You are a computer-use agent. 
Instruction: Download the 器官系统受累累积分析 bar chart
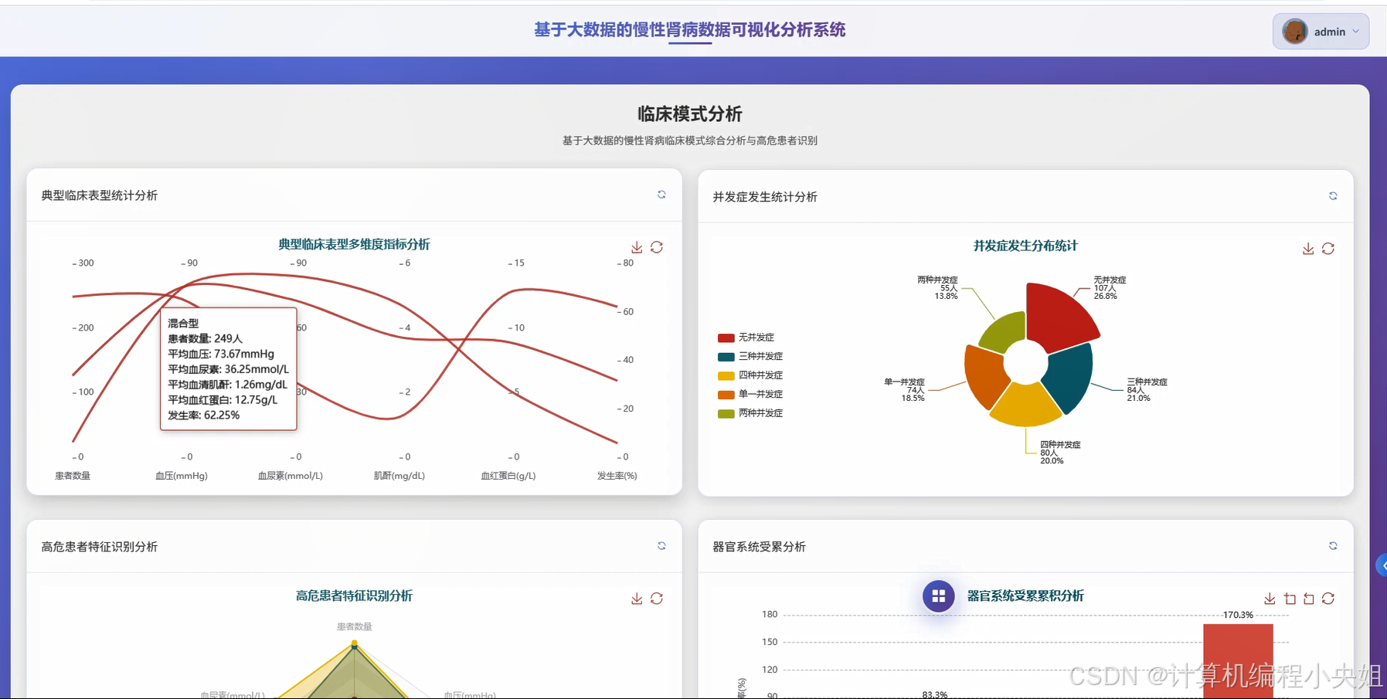[1270, 599]
